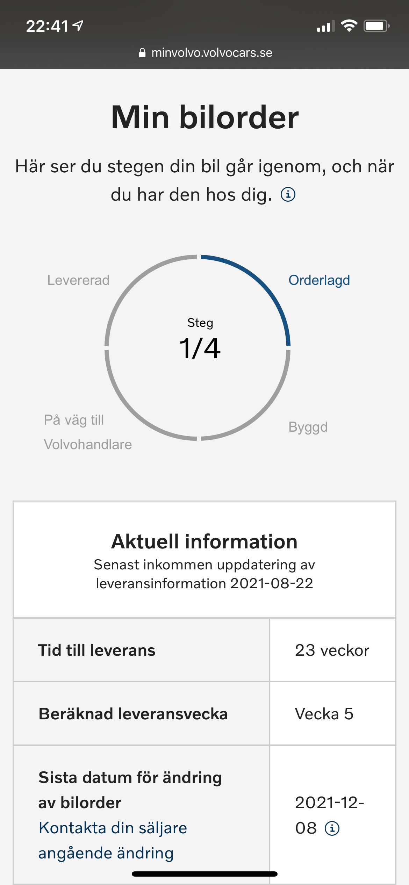
Task: Tap the cellular signal bars icon
Action: point(326,26)
